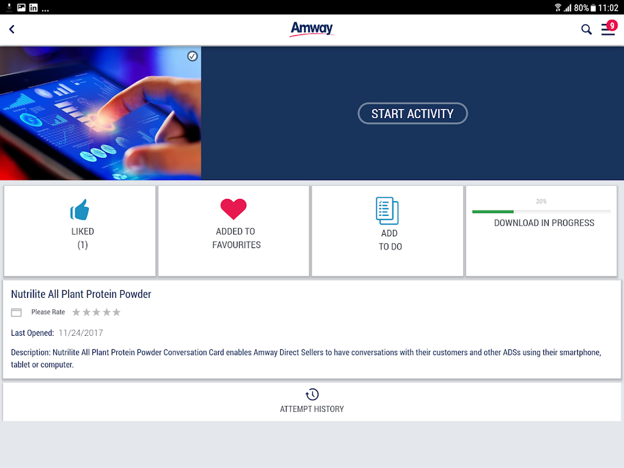Click the Nutrilite All Plant Protein Powder title
This screenshot has height=468, width=624.
click(x=81, y=294)
